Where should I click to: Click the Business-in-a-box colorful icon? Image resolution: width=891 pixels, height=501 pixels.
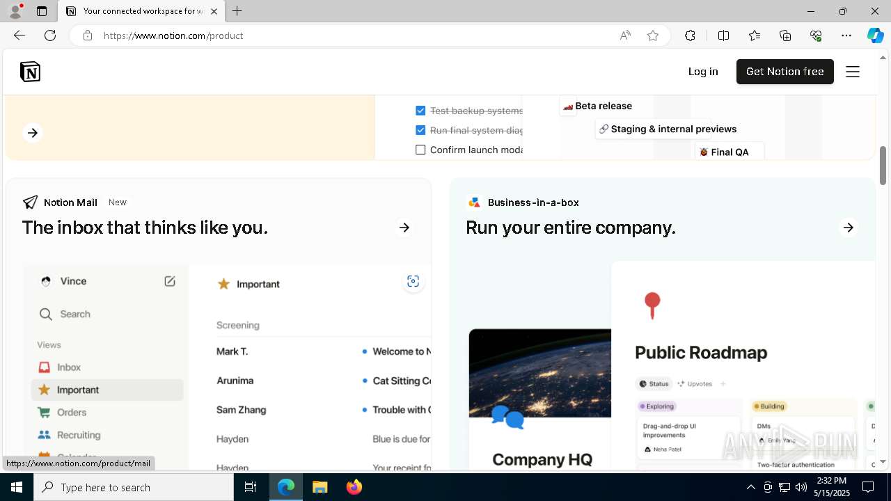click(474, 202)
